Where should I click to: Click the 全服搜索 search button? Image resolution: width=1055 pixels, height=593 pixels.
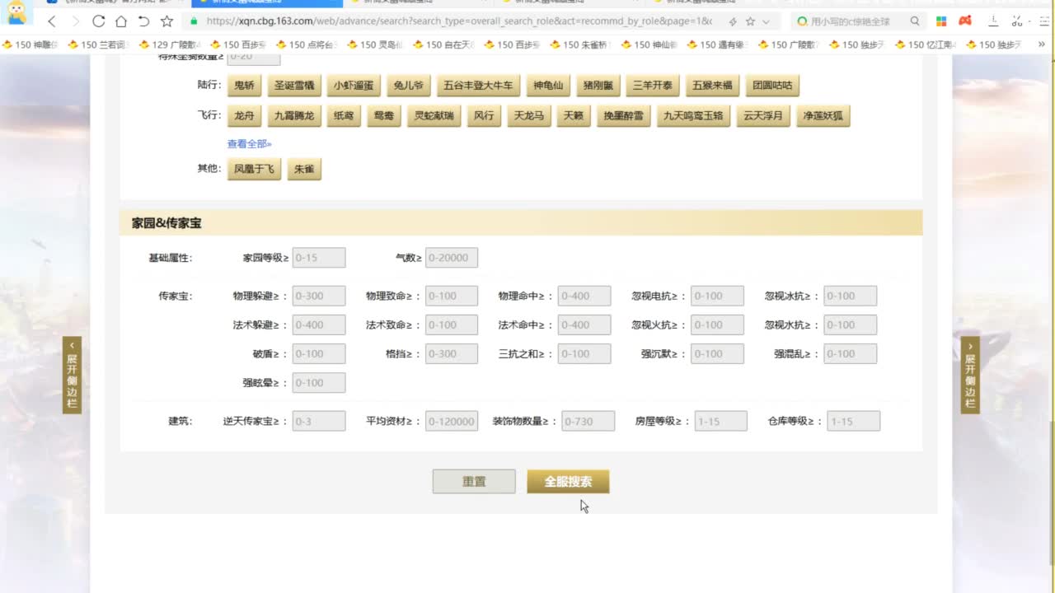(x=568, y=482)
